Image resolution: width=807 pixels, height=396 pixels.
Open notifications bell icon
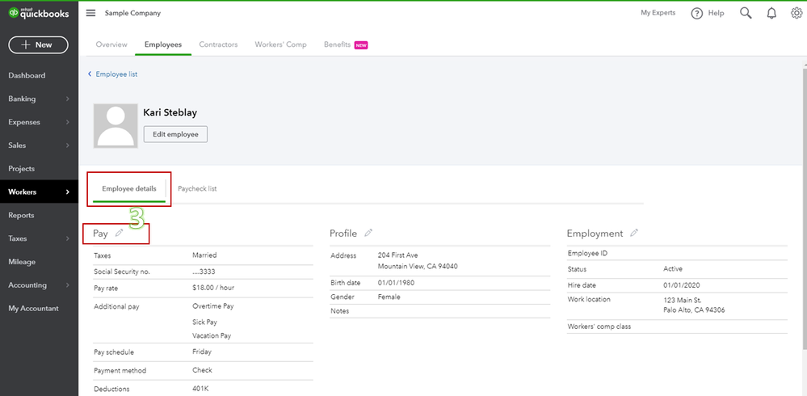click(x=771, y=14)
